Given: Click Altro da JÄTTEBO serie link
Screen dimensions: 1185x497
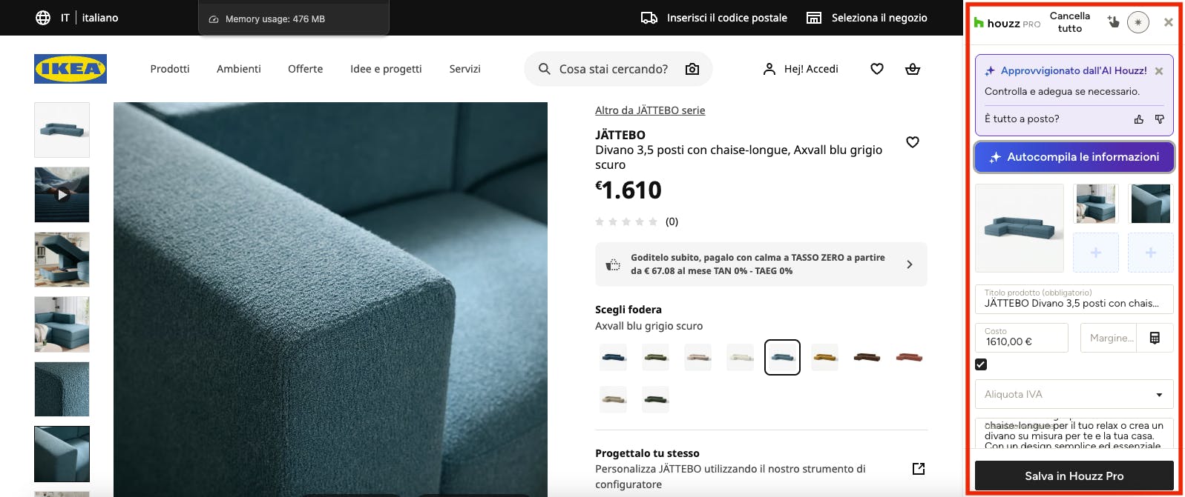Looking at the screenshot, I should [x=650, y=110].
